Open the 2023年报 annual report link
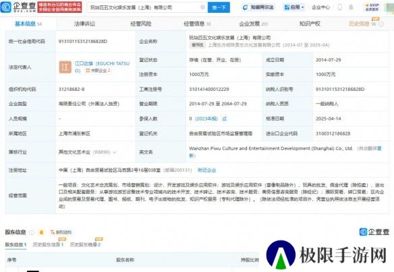This screenshot has width=394, height=272. (206, 118)
